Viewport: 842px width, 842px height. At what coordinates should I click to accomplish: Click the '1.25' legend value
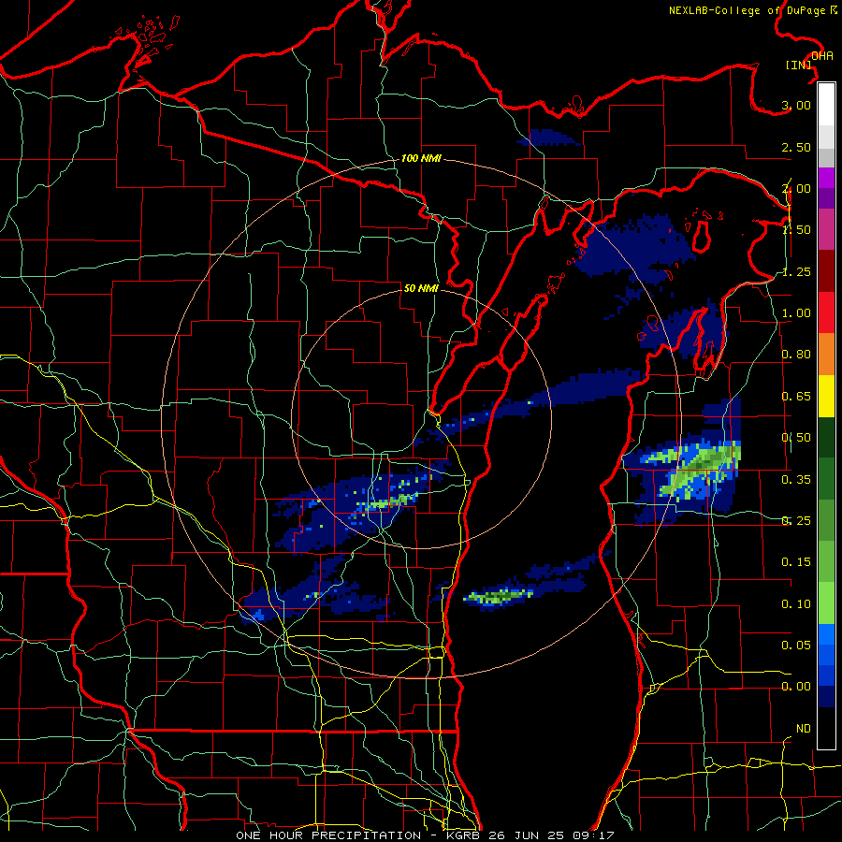pos(796,271)
